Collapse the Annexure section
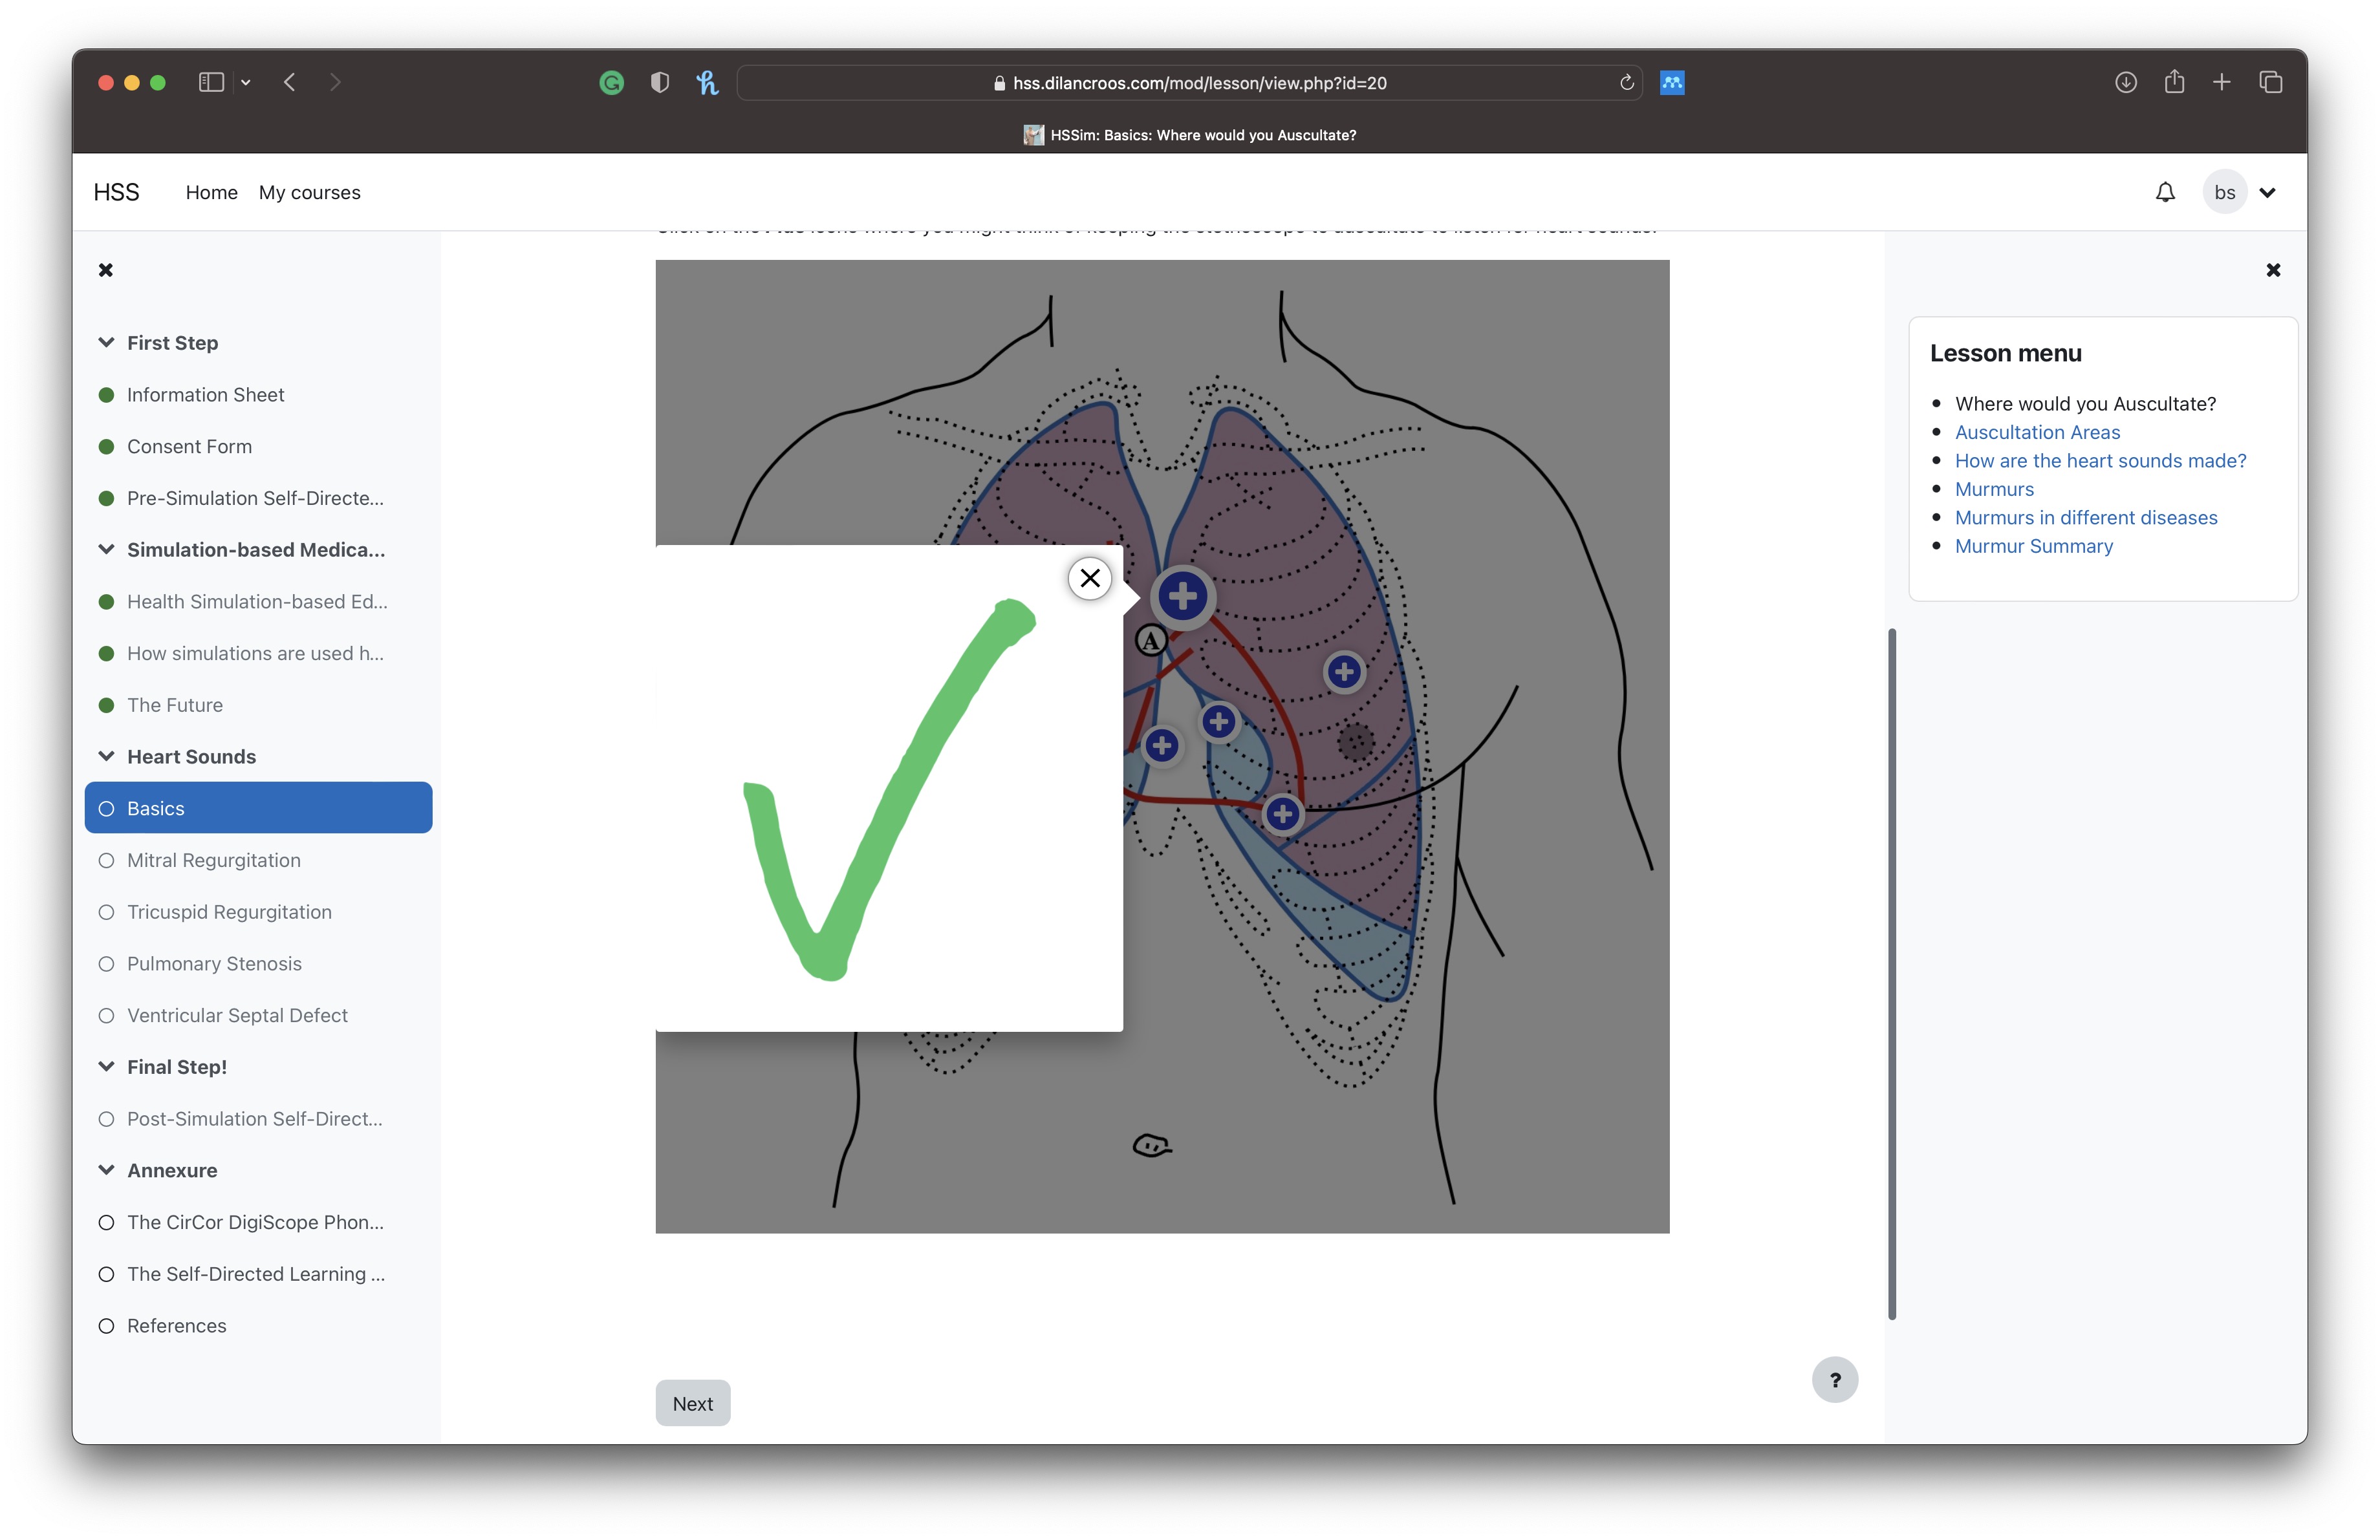 tap(106, 1170)
